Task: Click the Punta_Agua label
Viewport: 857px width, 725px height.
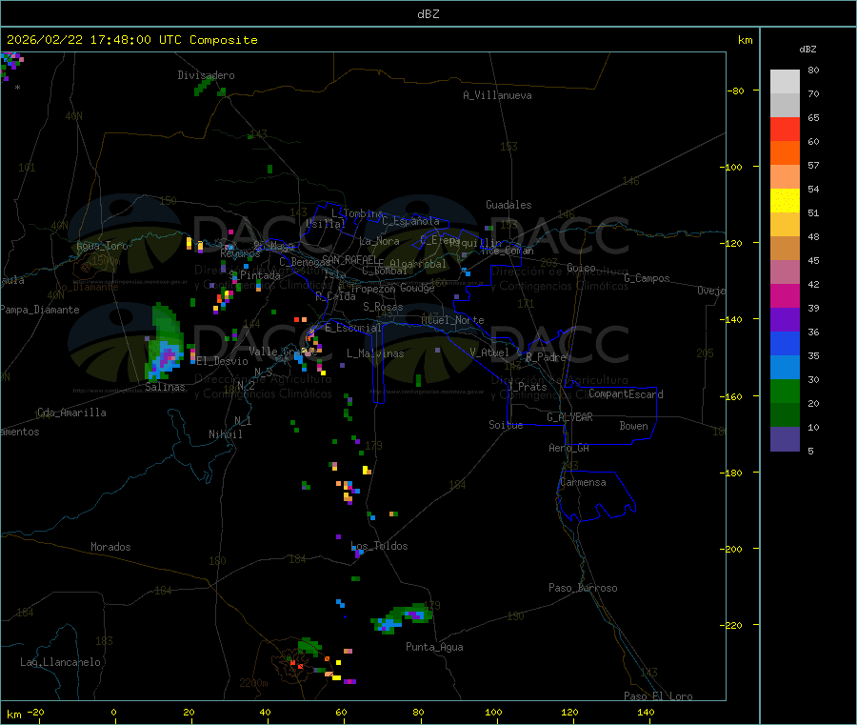Action: [x=434, y=647]
